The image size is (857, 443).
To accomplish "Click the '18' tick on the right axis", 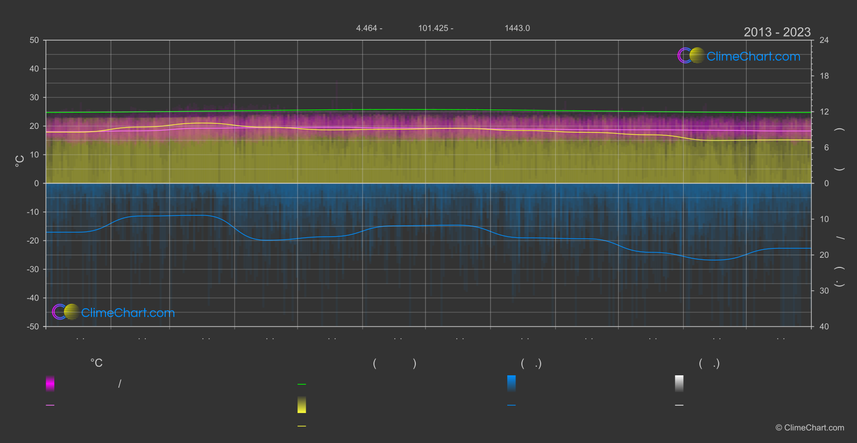I will click(824, 76).
